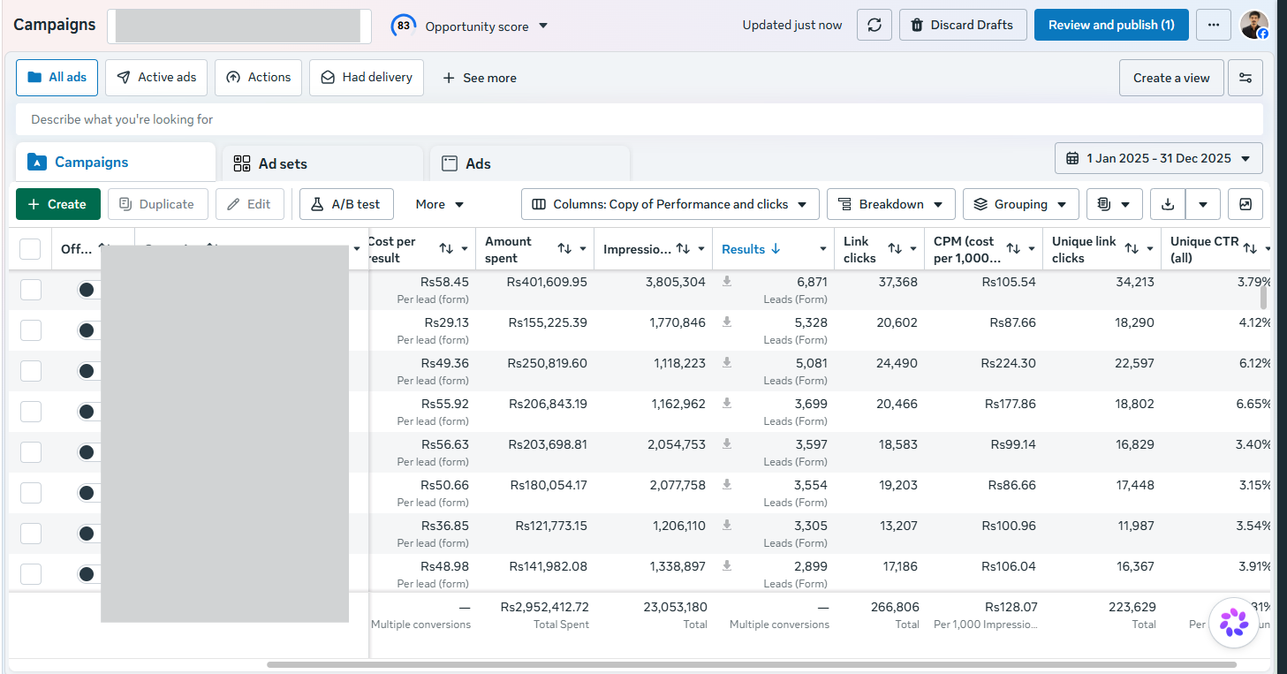Image resolution: width=1287 pixels, height=674 pixels.
Task: Sort by the Cost per result arrows
Action: point(446,249)
